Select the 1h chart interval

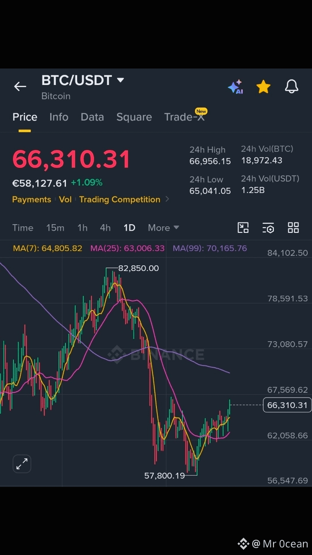pyautogui.click(x=82, y=228)
